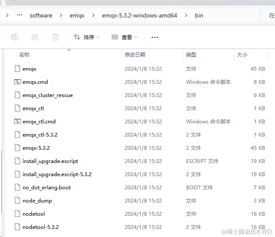The height and width of the screenshot is (237, 275).
Task: Select the node_dump file name
Action: point(37,201)
